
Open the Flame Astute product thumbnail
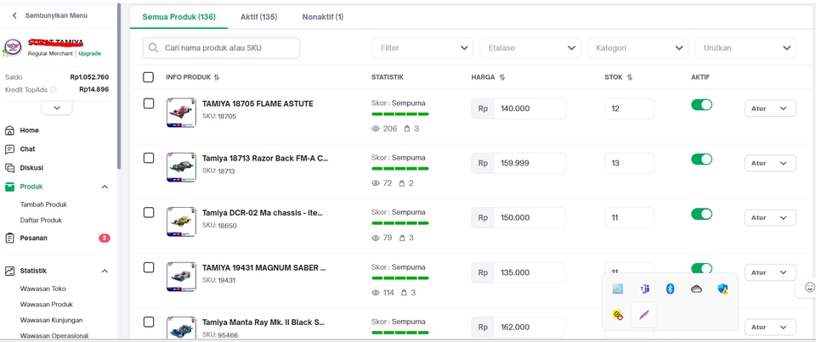tap(181, 112)
